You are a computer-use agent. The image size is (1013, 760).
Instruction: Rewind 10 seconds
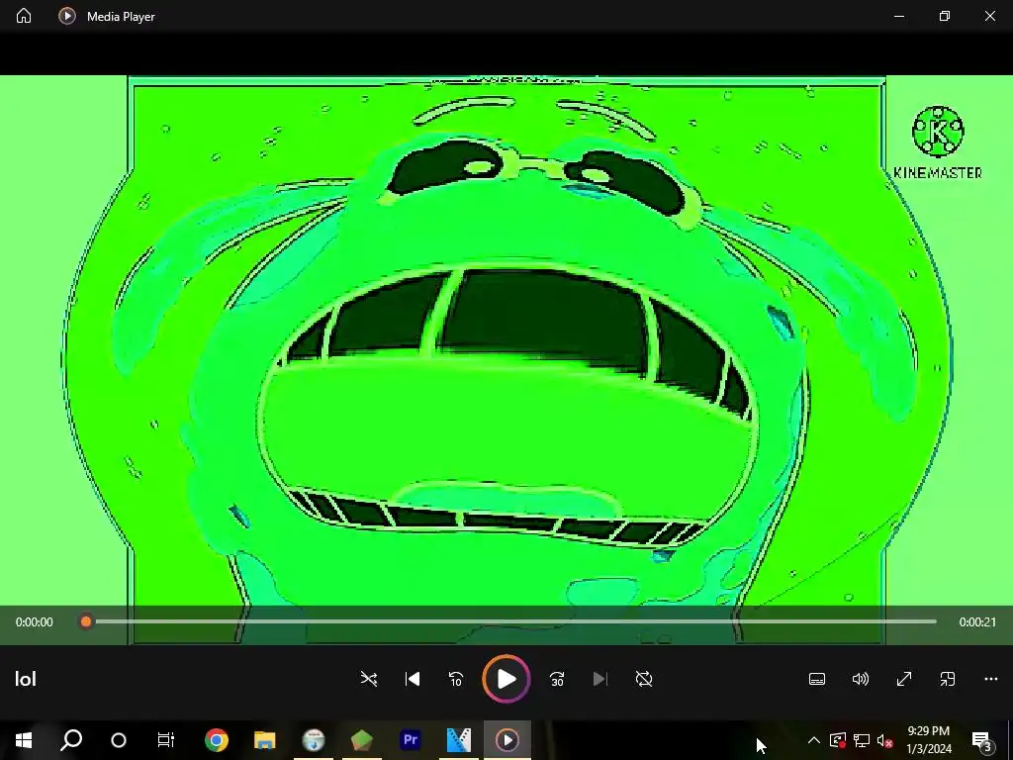pos(455,679)
